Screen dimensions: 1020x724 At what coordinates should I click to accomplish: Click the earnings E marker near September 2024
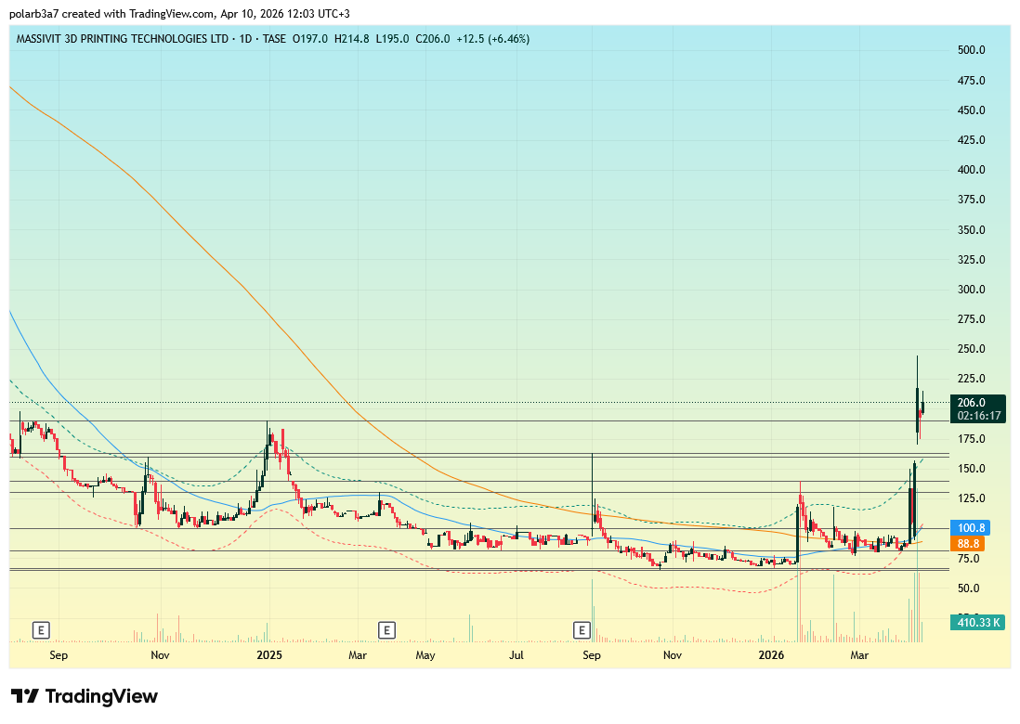tap(41, 629)
